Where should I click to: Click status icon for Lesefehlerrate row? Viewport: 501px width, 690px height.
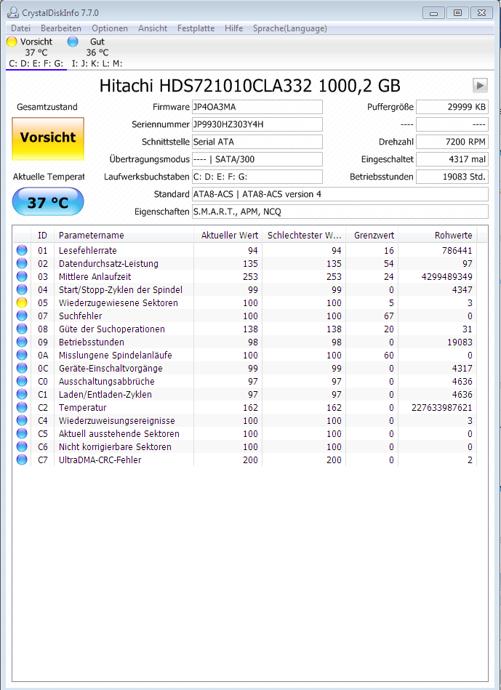click(x=22, y=250)
